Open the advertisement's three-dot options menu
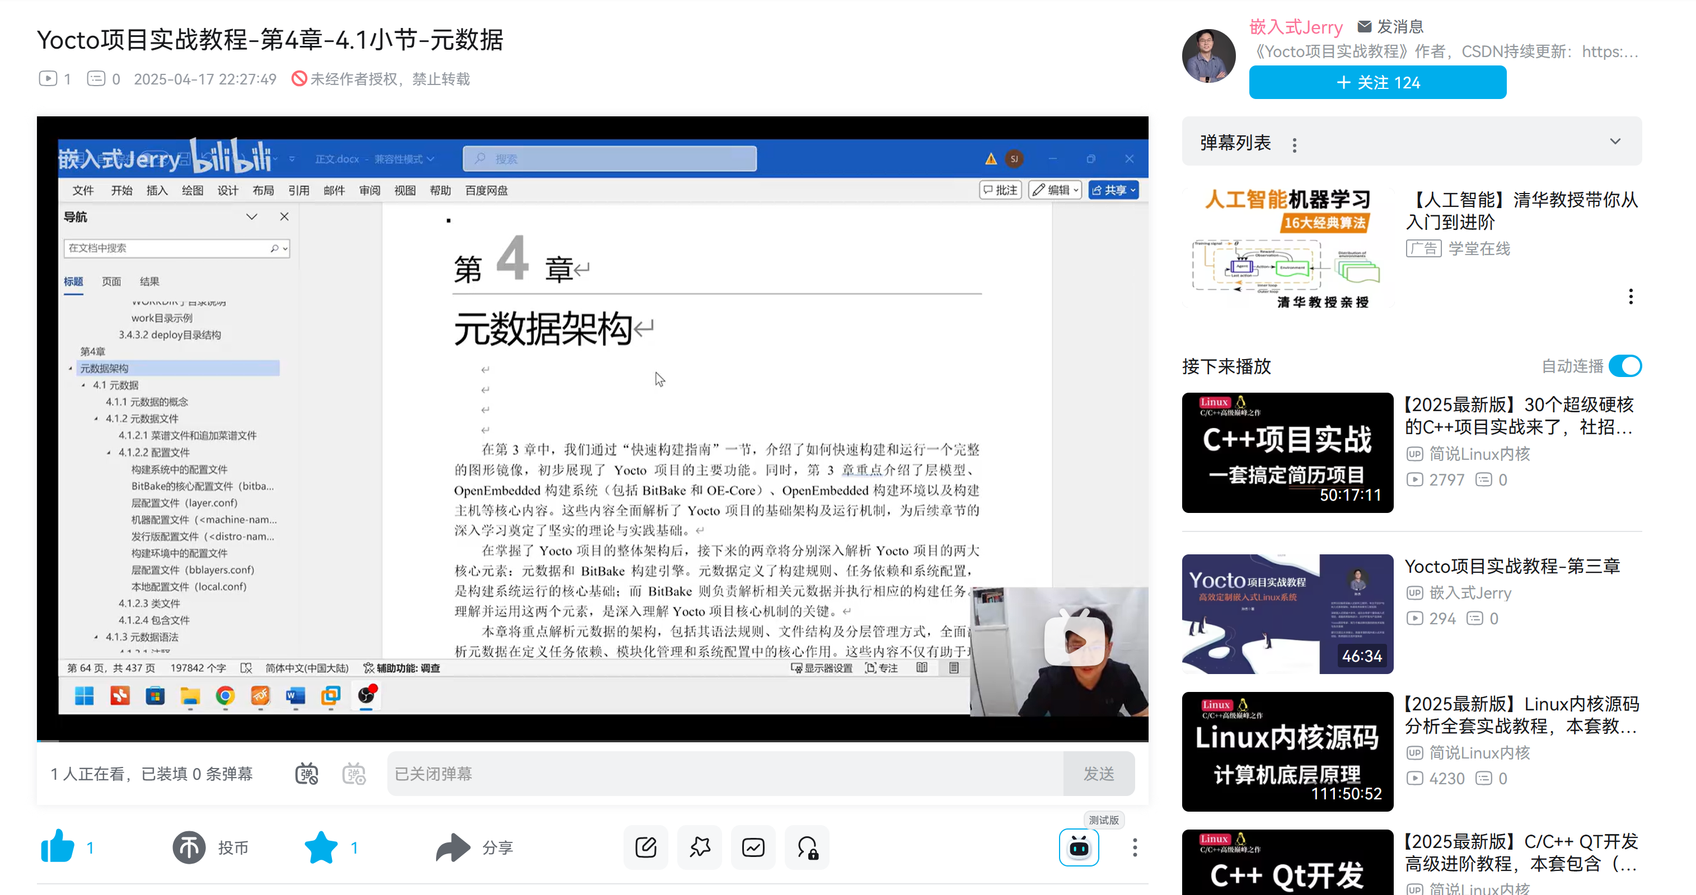Image resolution: width=1696 pixels, height=895 pixels. click(x=1630, y=296)
